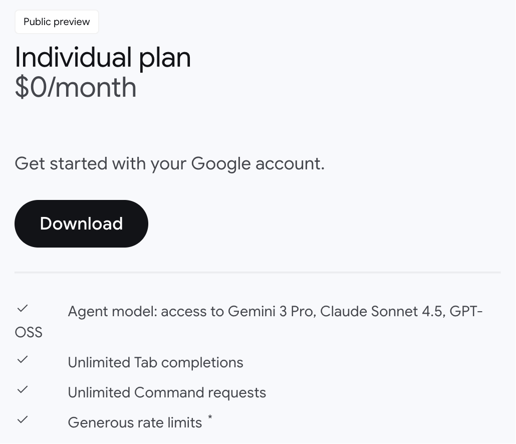Click the GPT- text at line end
The image size is (516, 444).
(x=466, y=311)
